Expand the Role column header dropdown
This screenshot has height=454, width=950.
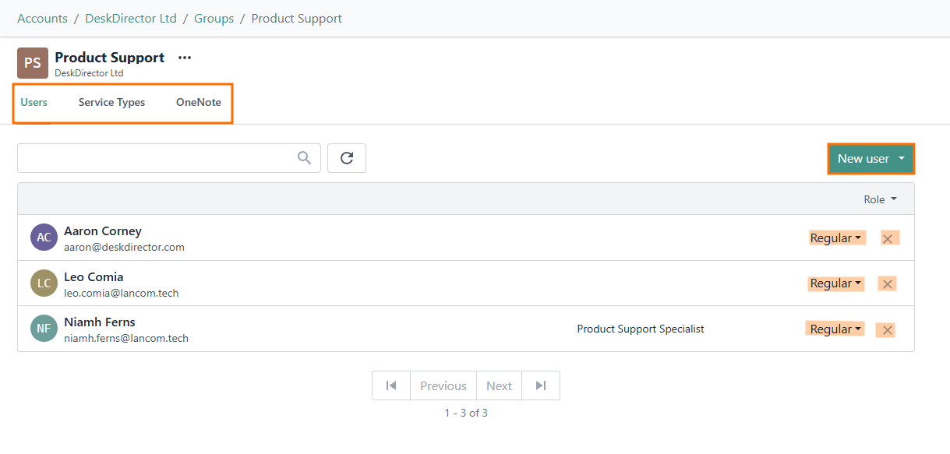click(880, 199)
